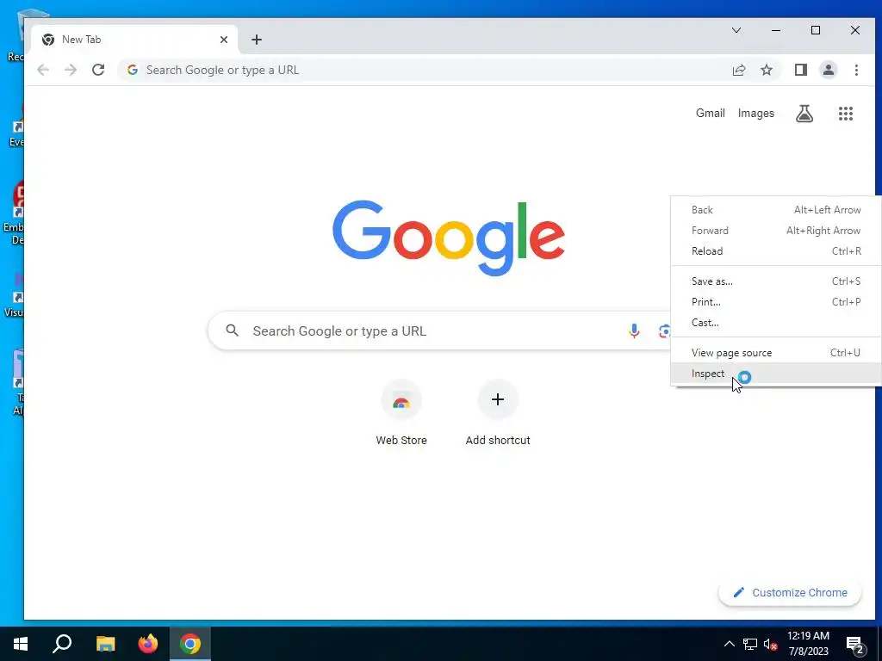Click the Customize Chrome button
The image size is (882, 661).
click(790, 592)
